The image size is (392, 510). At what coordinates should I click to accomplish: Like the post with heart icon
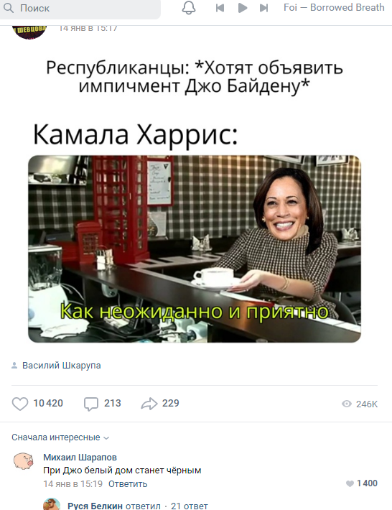pyautogui.click(x=20, y=404)
